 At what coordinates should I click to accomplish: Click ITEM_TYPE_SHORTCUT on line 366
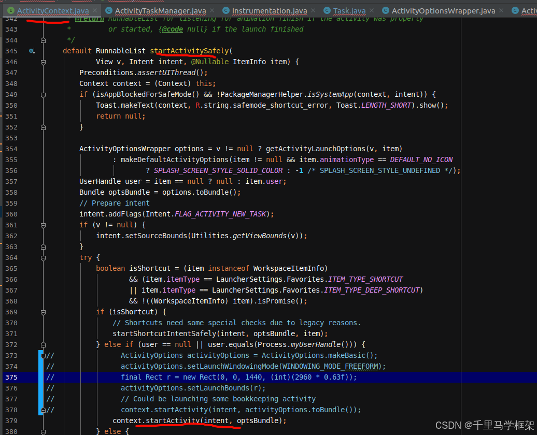(x=365, y=279)
